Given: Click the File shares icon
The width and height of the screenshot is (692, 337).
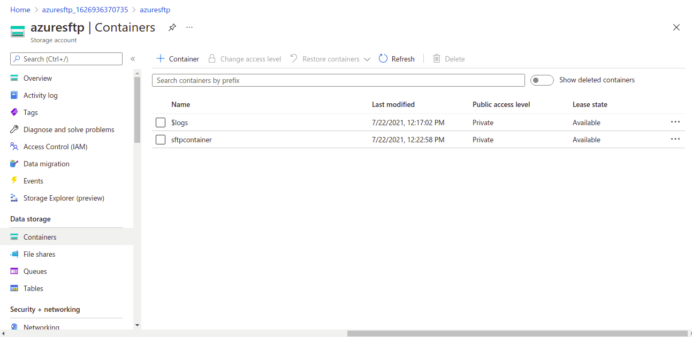Looking at the screenshot, I should [x=14, y=254].
